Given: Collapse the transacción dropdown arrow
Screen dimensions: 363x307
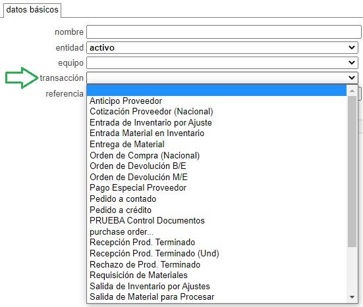Looking at the screenshot, I should [x=352, y=78].
